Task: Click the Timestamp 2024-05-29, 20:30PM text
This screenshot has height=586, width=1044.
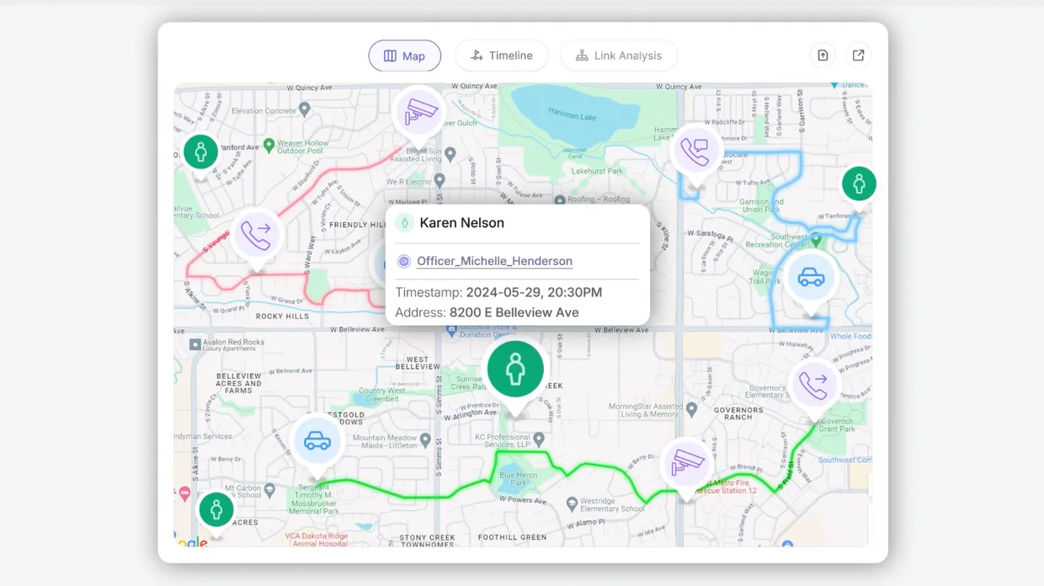Action: pyautogui.click(x=498, y=292)
